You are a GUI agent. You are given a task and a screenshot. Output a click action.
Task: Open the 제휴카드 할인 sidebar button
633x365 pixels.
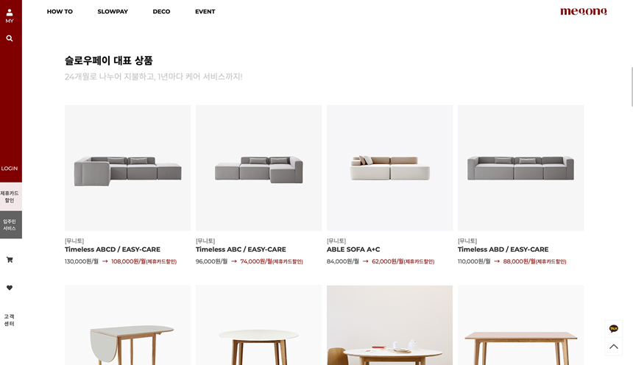pyautogui.click(x=11, y=196)
